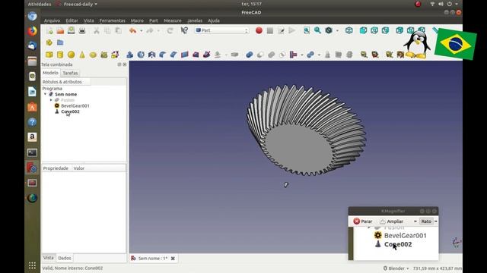
Task: Start macro recording with the red circle
Action: [259, 30]
